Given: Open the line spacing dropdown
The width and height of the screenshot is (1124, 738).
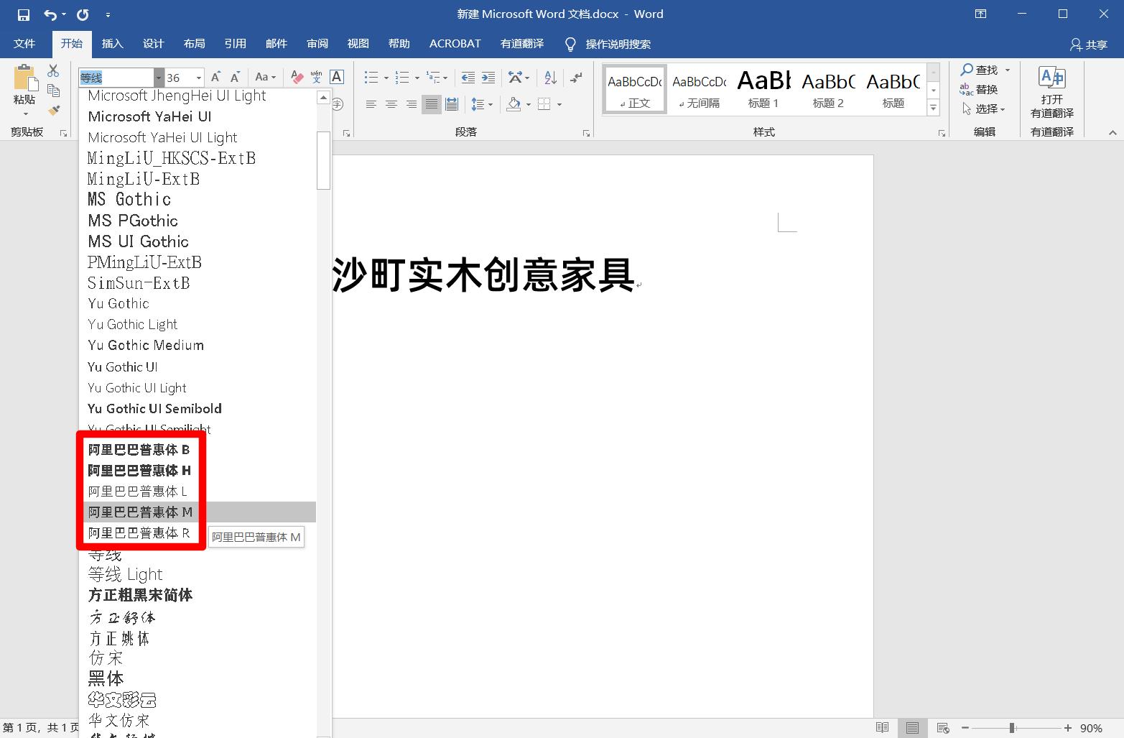Looking at the screenshot, I should [x=482, y=104].
